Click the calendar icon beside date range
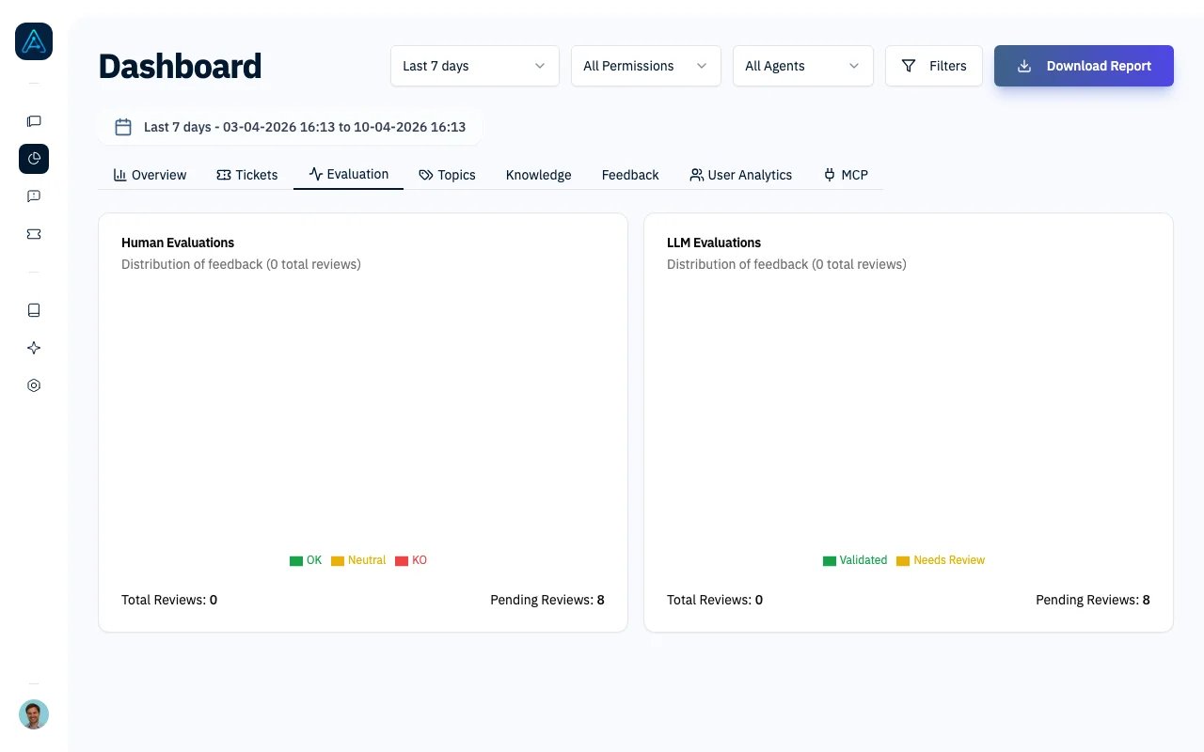1204x752 pixels. point(123,127)
